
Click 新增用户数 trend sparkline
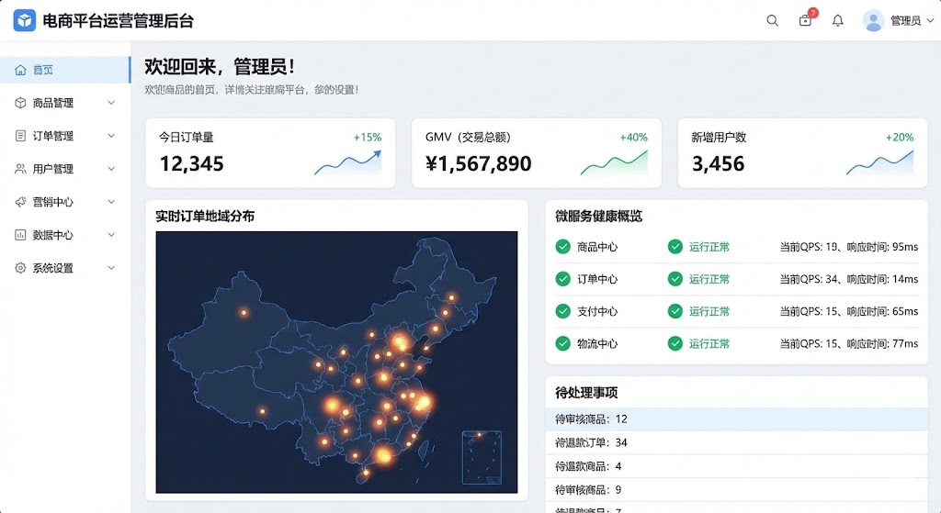pos(879,162)
